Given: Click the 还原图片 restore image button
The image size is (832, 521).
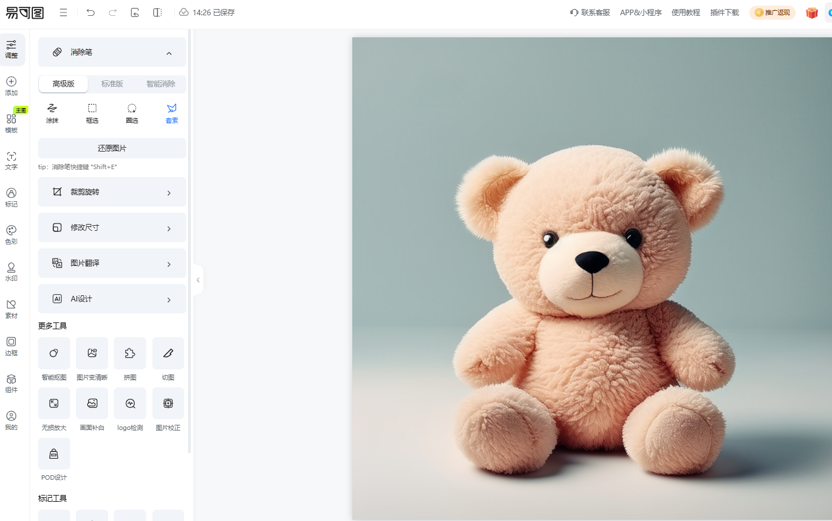Looking at the screenshot, I should (112, 148).
